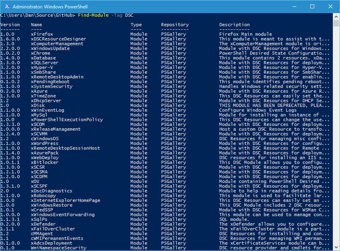Click the xWindowsRestore module name
The width and height of the screenshot is (340, 251).
(x=52, y=205)
